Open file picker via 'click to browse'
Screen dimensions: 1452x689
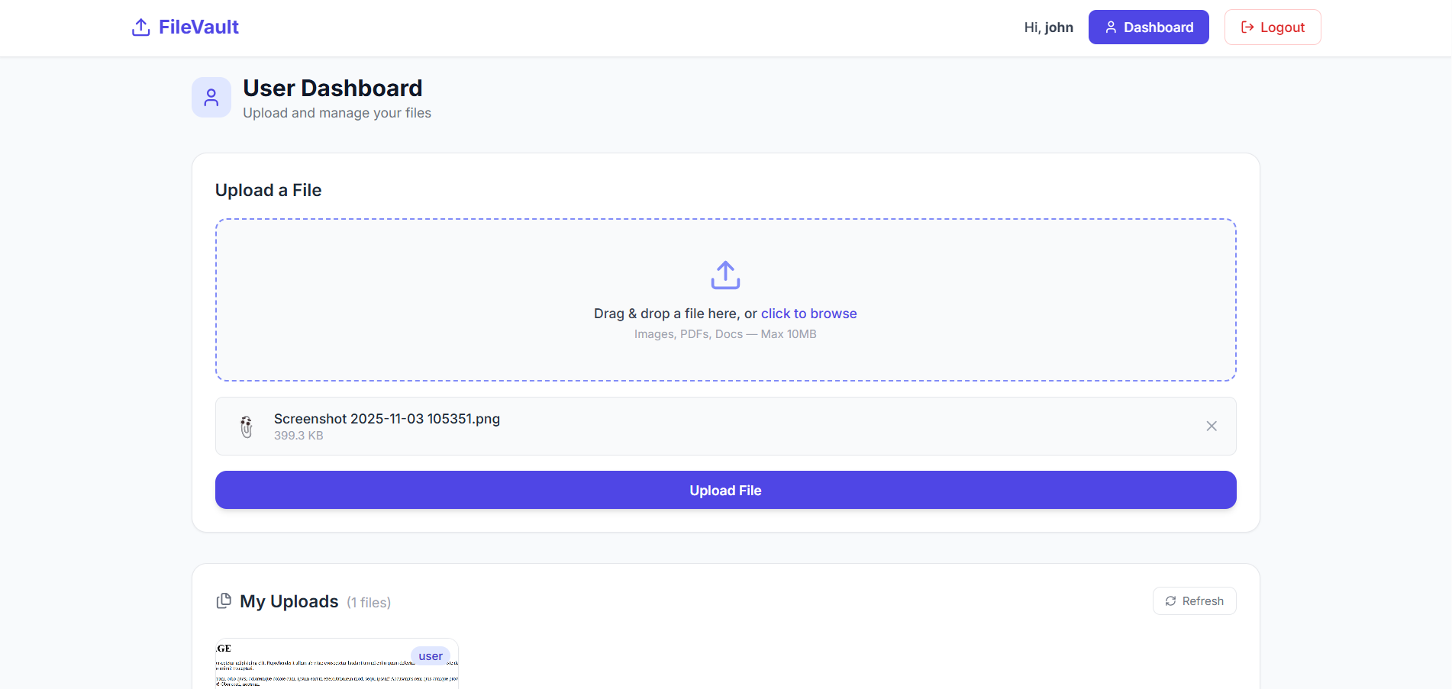pyautogui.click(x=808, y=314)
